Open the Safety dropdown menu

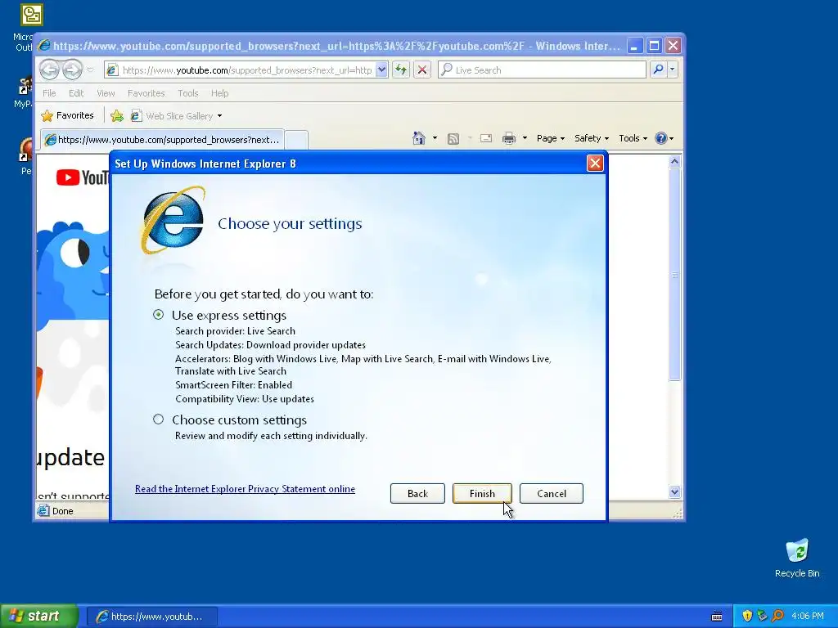[592, 138]
